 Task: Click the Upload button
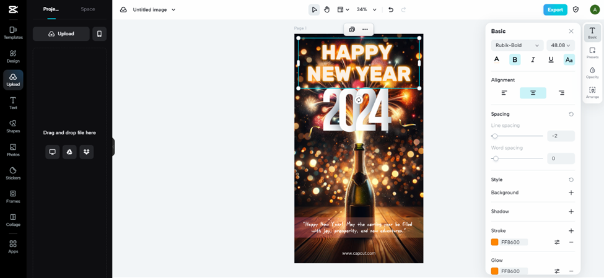(61, 34)
